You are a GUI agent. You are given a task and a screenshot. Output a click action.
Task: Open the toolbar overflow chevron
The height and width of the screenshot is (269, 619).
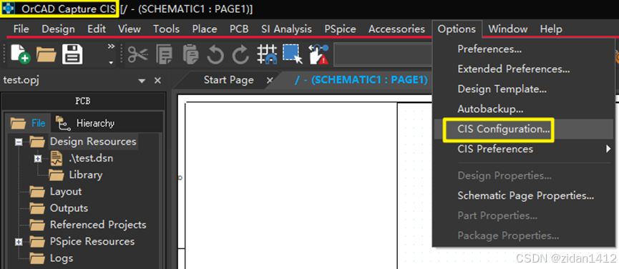point(111,47)
